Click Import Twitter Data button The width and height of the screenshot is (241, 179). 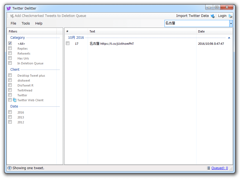tap(195, 16)
